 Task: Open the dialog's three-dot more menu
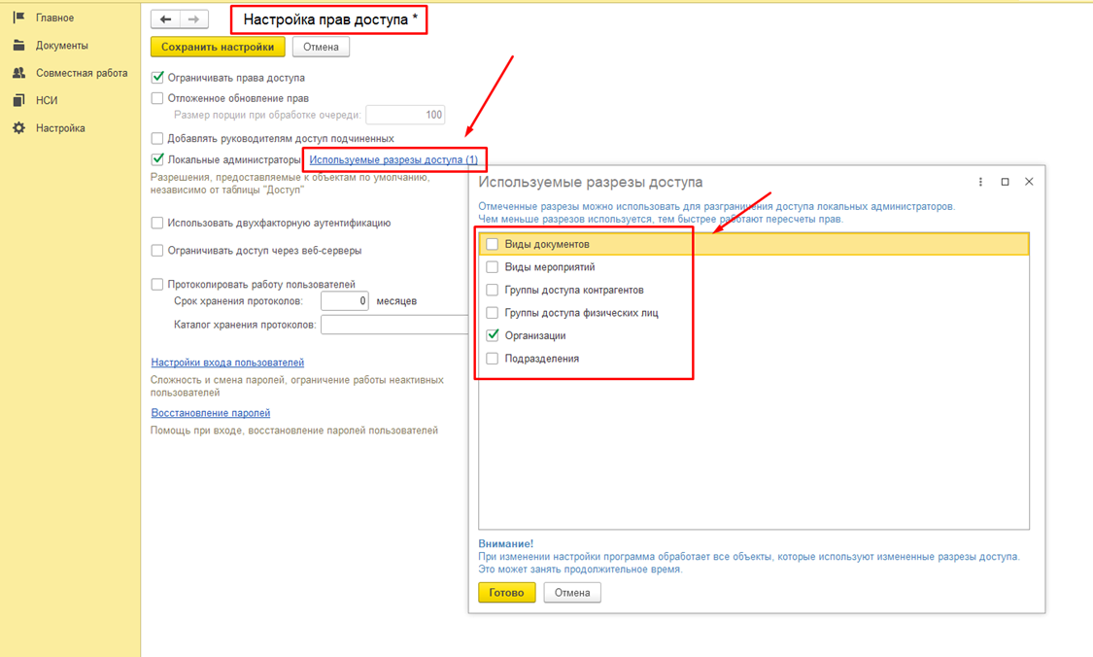click(980, 182)
